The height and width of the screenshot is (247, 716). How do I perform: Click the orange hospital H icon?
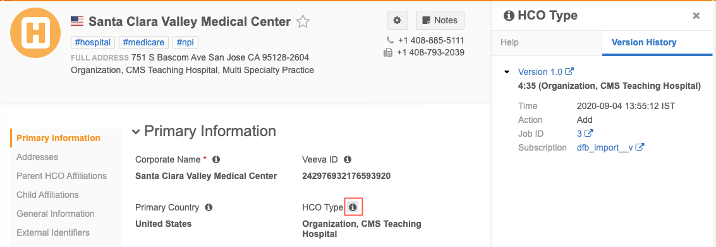pyautogui.click(x=35, y=33)
